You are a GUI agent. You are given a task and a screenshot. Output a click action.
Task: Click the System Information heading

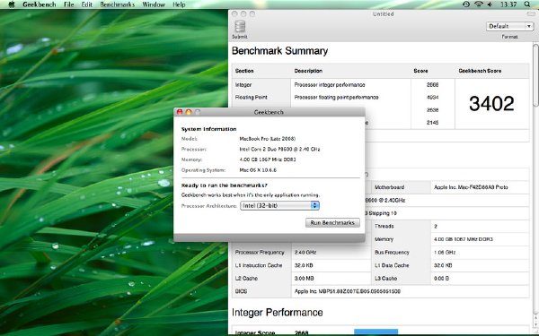(208, 129)
